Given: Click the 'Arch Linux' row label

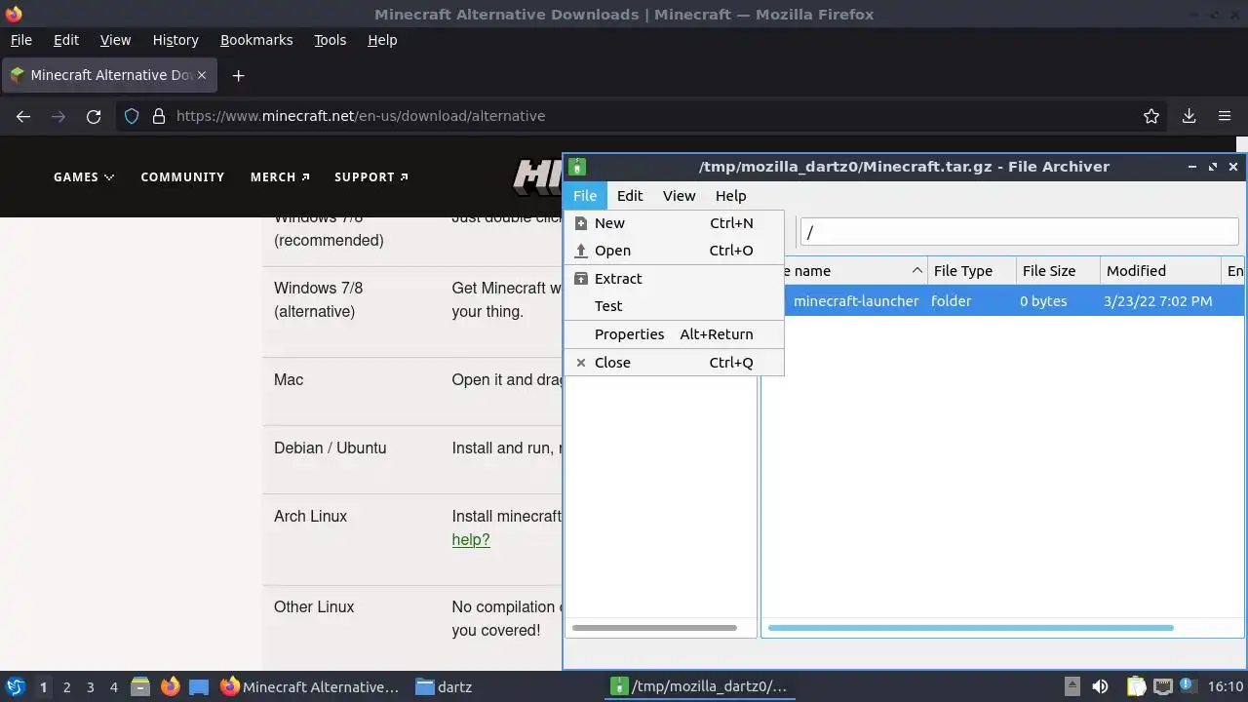Looking at the screenshot, I should 310,517.
